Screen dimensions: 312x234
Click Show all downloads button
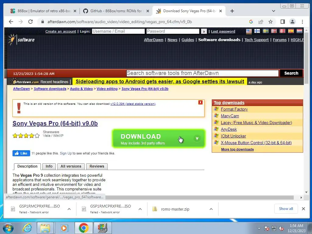click(x=286, y=209)
